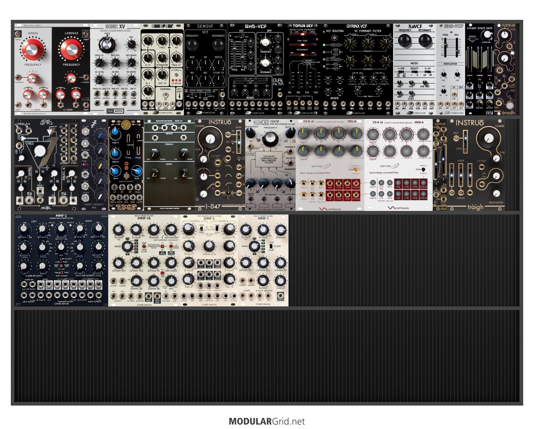Adjust the SEPARATION knob on the cream module
The image size is (534, 429).
pyautogui.click(x=162, y=58)
